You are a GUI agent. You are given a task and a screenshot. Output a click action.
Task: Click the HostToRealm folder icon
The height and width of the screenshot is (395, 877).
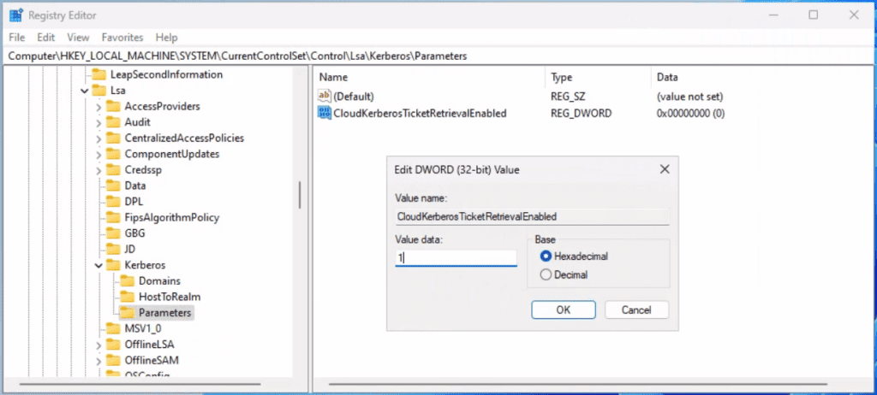[128, 297]
